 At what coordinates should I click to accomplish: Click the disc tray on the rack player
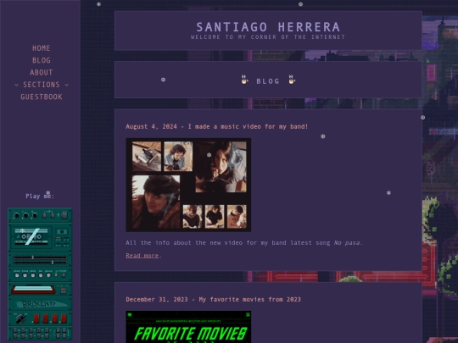point(33,290)
